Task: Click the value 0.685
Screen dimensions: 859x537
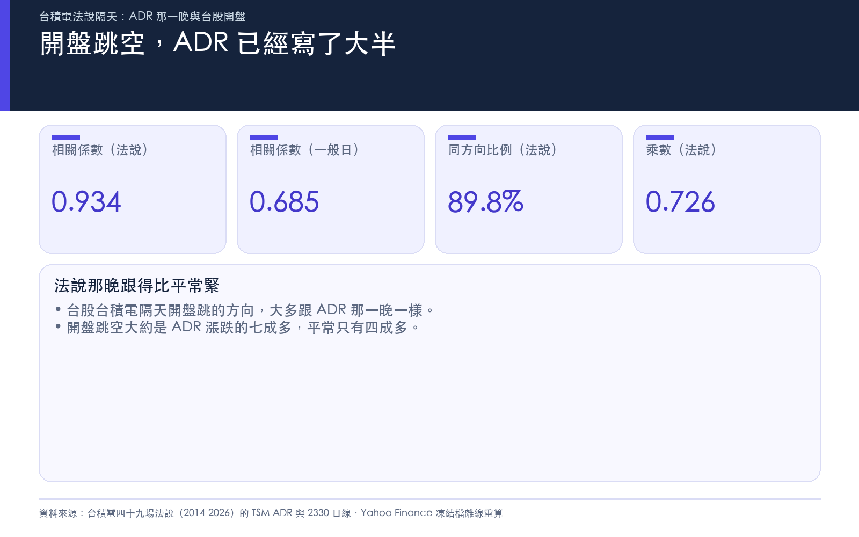Action: pyautogui.click(x=285, y=202)
